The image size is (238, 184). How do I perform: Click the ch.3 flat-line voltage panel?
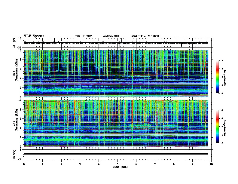[117, 154]
